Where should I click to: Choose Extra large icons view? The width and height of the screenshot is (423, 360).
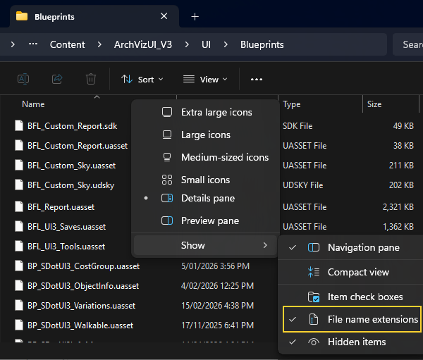click(215, 112)
